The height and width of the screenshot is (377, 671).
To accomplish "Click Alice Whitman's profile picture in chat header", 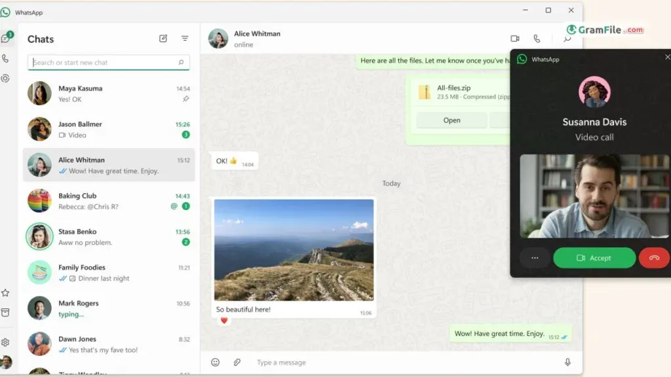I will click(x=218, y=39).
